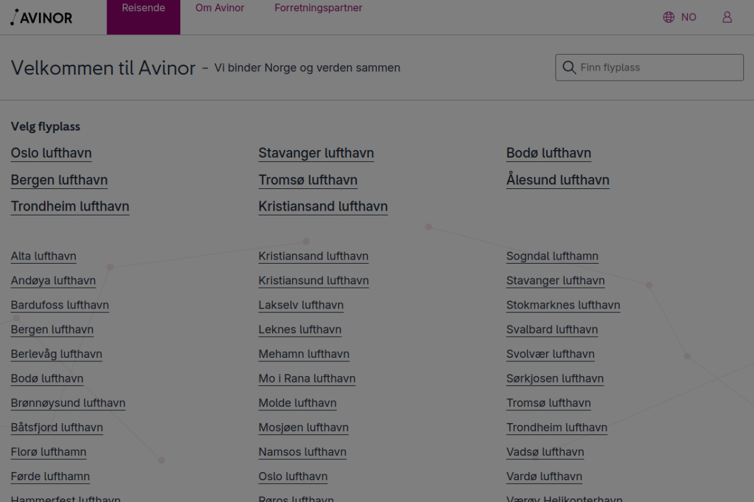Go to Kristiansund lufthavn
The height and width of the screenshot is (502, 754).
pos(313,281)
